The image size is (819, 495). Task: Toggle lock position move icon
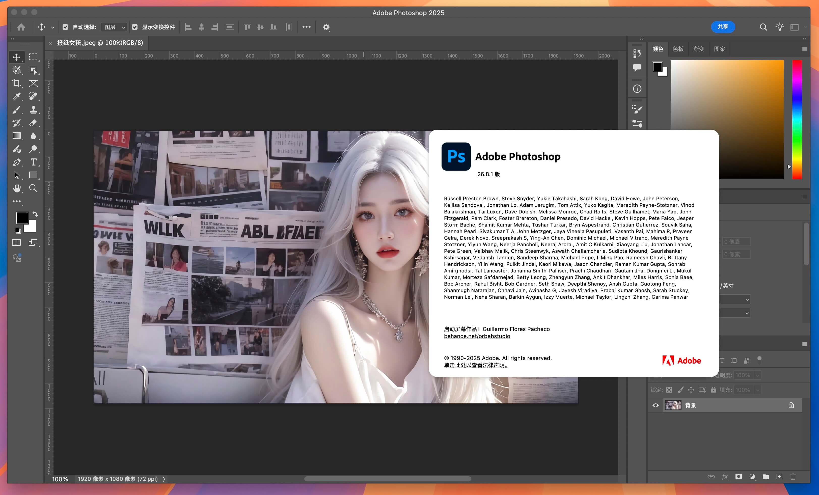tap(691, 390)
